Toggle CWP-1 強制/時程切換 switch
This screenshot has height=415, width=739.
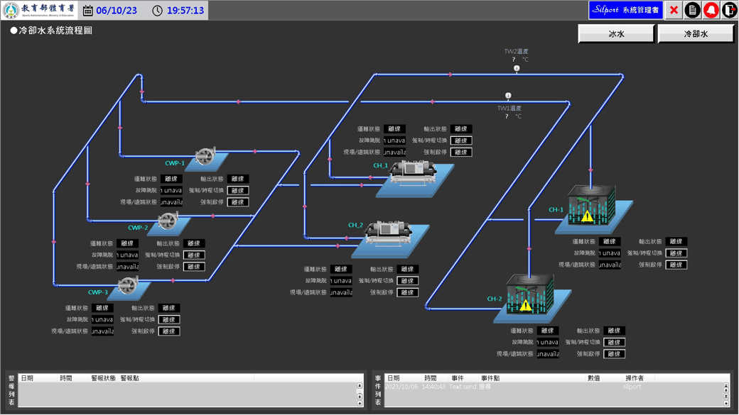(x=238, y=191)
